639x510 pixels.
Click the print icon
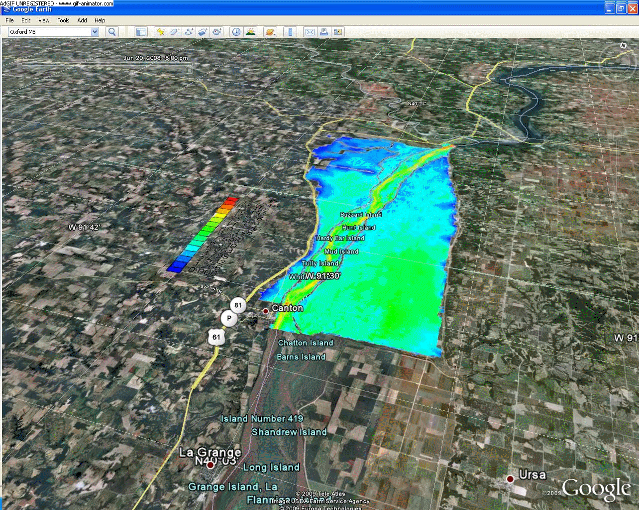tap(324, 32)
